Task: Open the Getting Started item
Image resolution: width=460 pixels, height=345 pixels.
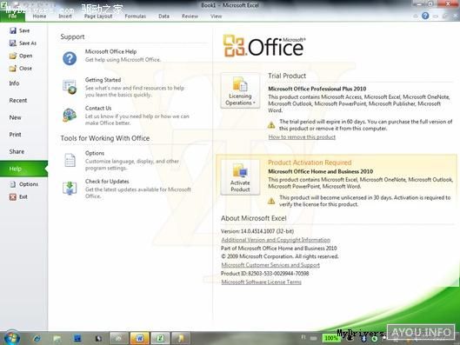Action: coord(103,80)
